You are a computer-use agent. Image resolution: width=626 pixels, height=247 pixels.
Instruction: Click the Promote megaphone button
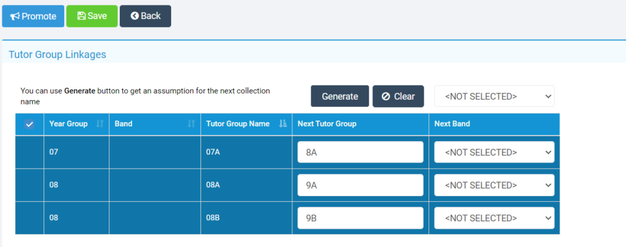(x=33, y=17)
